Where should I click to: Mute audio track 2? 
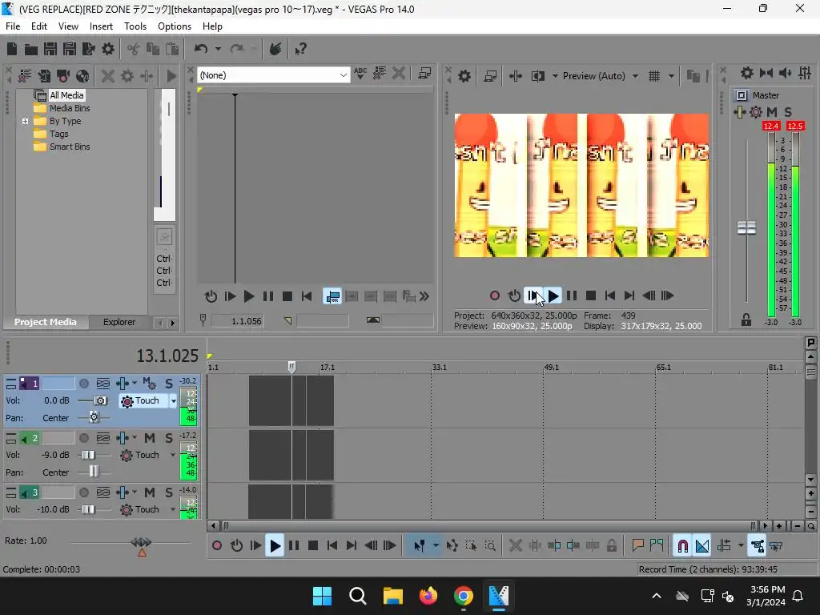click(x=150, y=438)
